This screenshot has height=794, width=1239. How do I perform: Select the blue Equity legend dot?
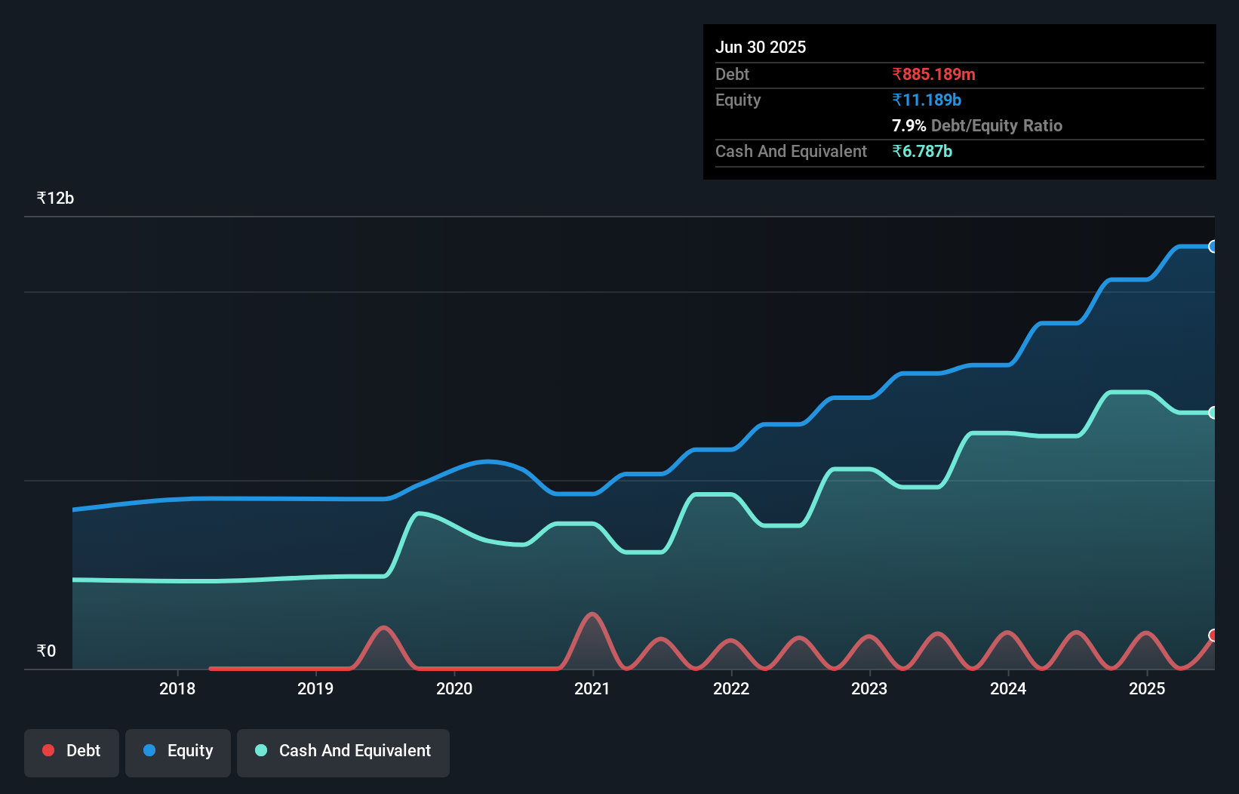point(149,750)
